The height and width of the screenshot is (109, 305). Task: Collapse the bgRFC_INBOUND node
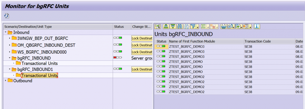pos(10,58)
